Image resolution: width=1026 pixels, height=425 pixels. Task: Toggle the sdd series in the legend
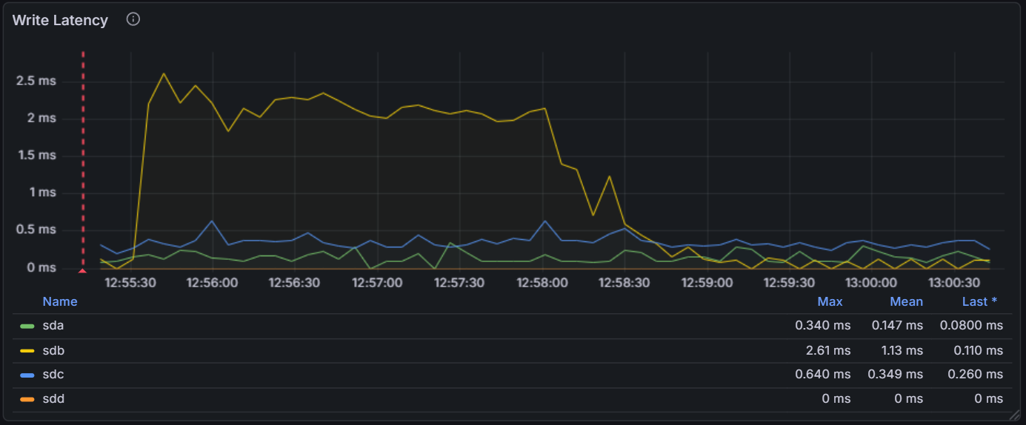pos(53,399)
